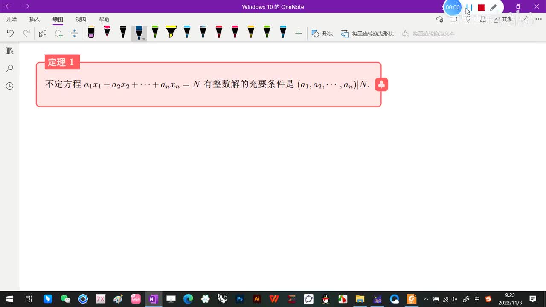Screen dimensions: 546x307
Task: Pick the insert space tool
Action: point(74,33)
